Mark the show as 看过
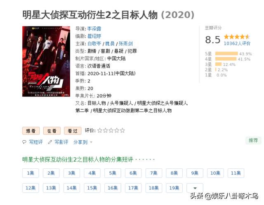Image resolution: width=264 pixels, height=205 pixels. pos(73,131)
